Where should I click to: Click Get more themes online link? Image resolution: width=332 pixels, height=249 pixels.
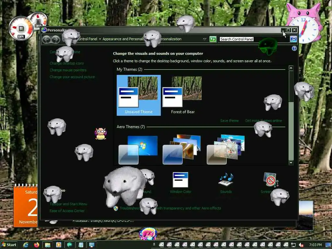pyautogui.click(x=263, y=121)
